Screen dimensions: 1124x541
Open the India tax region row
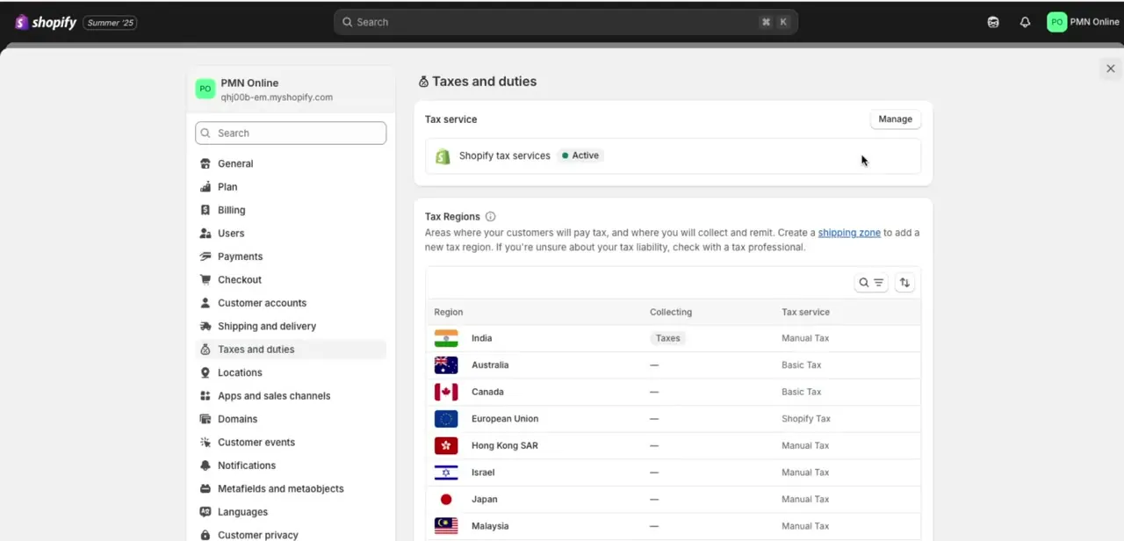674,338
